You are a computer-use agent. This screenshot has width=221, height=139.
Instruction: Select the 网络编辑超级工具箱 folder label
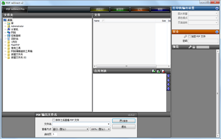22,51
